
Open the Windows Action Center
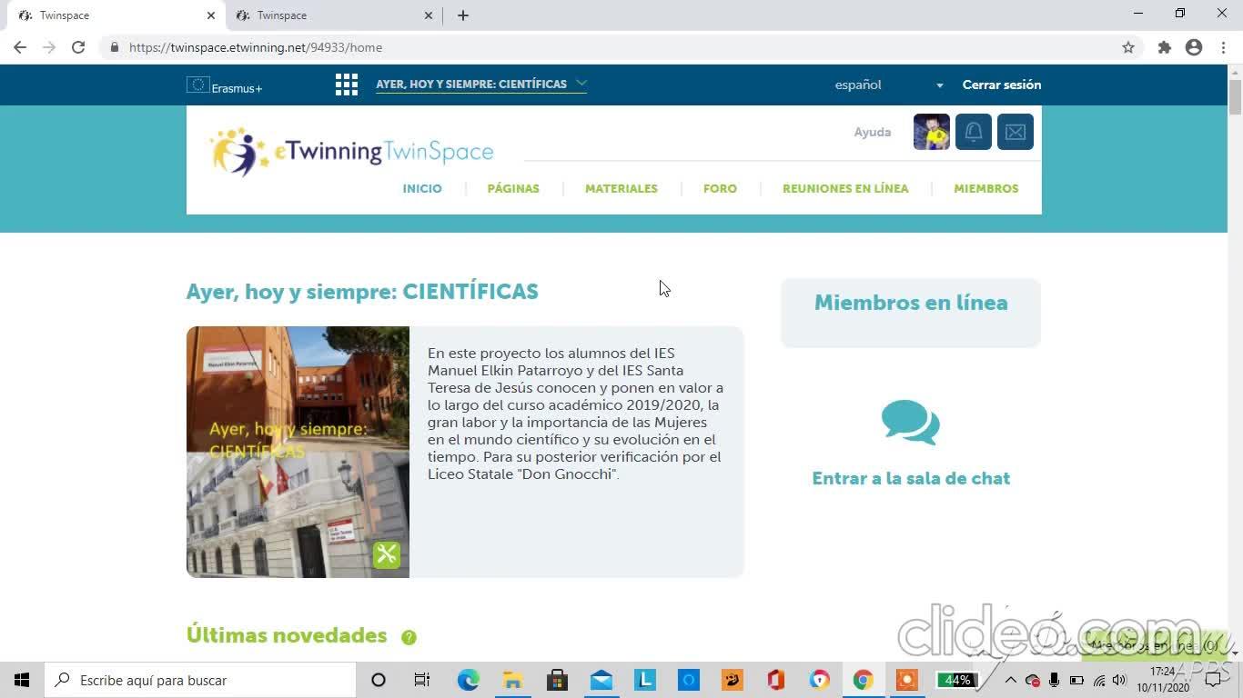click(1214, 680)
